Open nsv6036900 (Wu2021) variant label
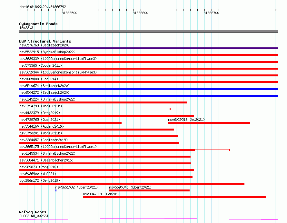Screen dimensions: 287x223 point(38,174)
